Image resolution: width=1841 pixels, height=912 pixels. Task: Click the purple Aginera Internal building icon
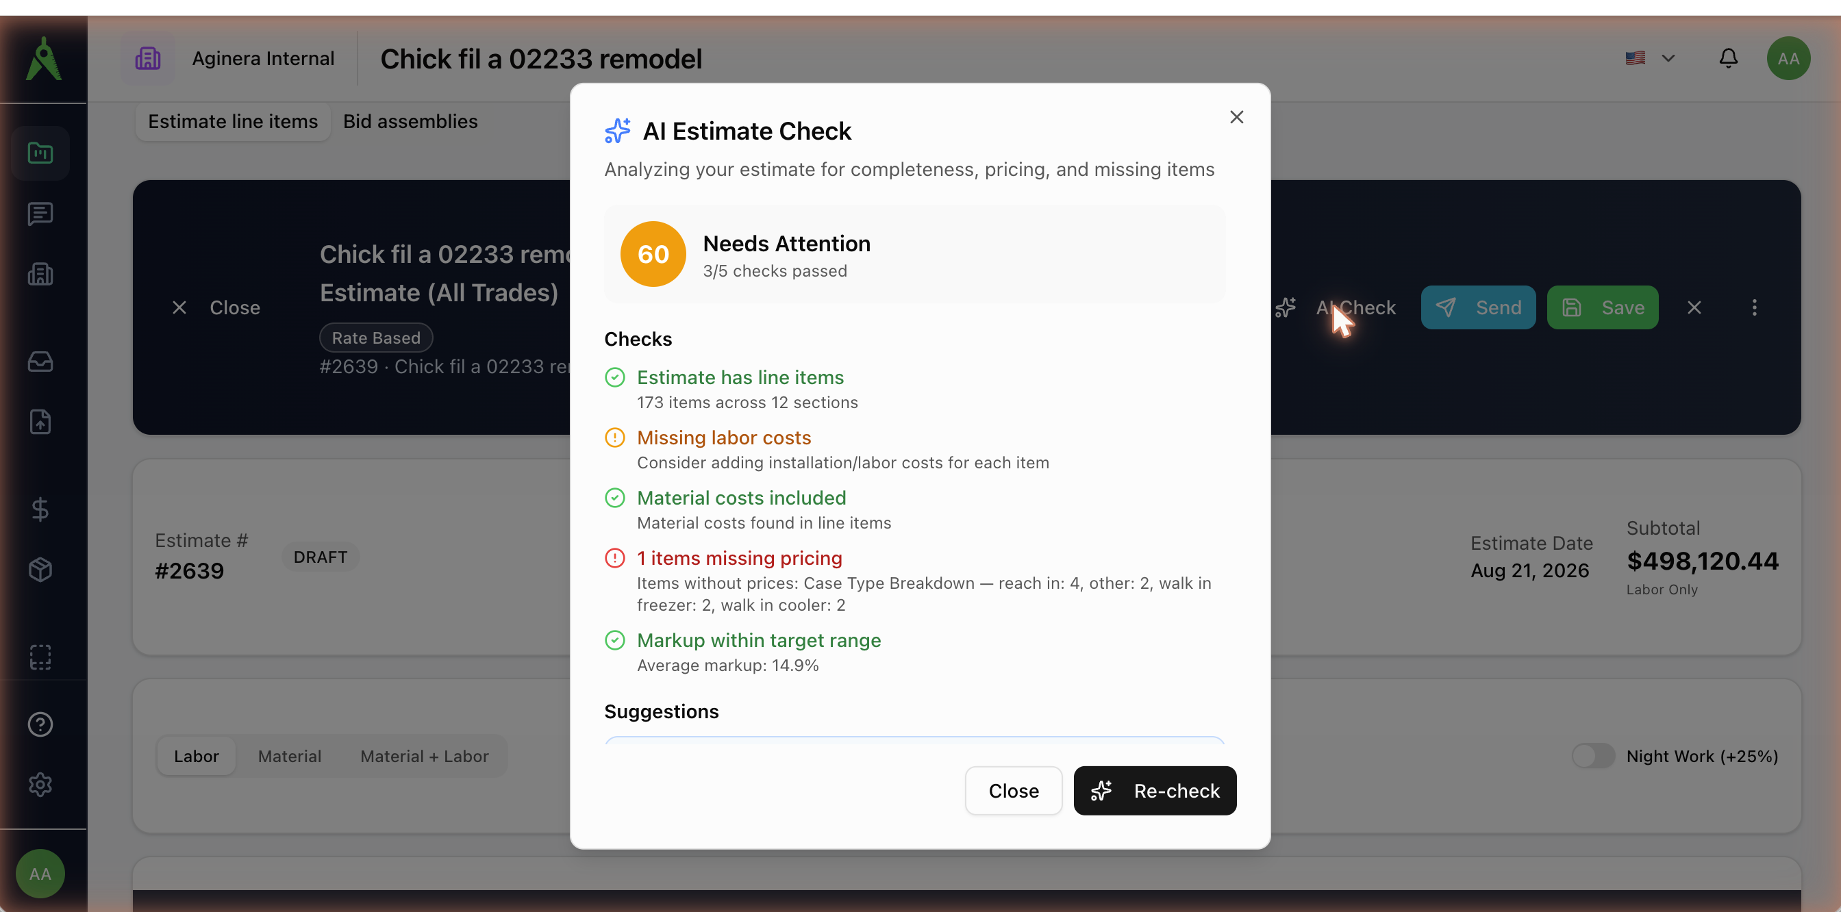pyautogui.click(x=148, y=59)
